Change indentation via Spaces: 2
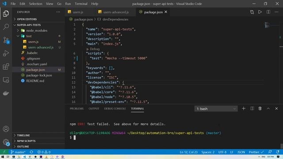This screenshot has width=283, height=159. pos(208,152)
